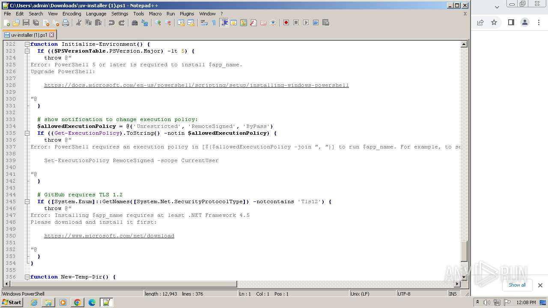Undo the last edit via toolbar

pos(112,23)
